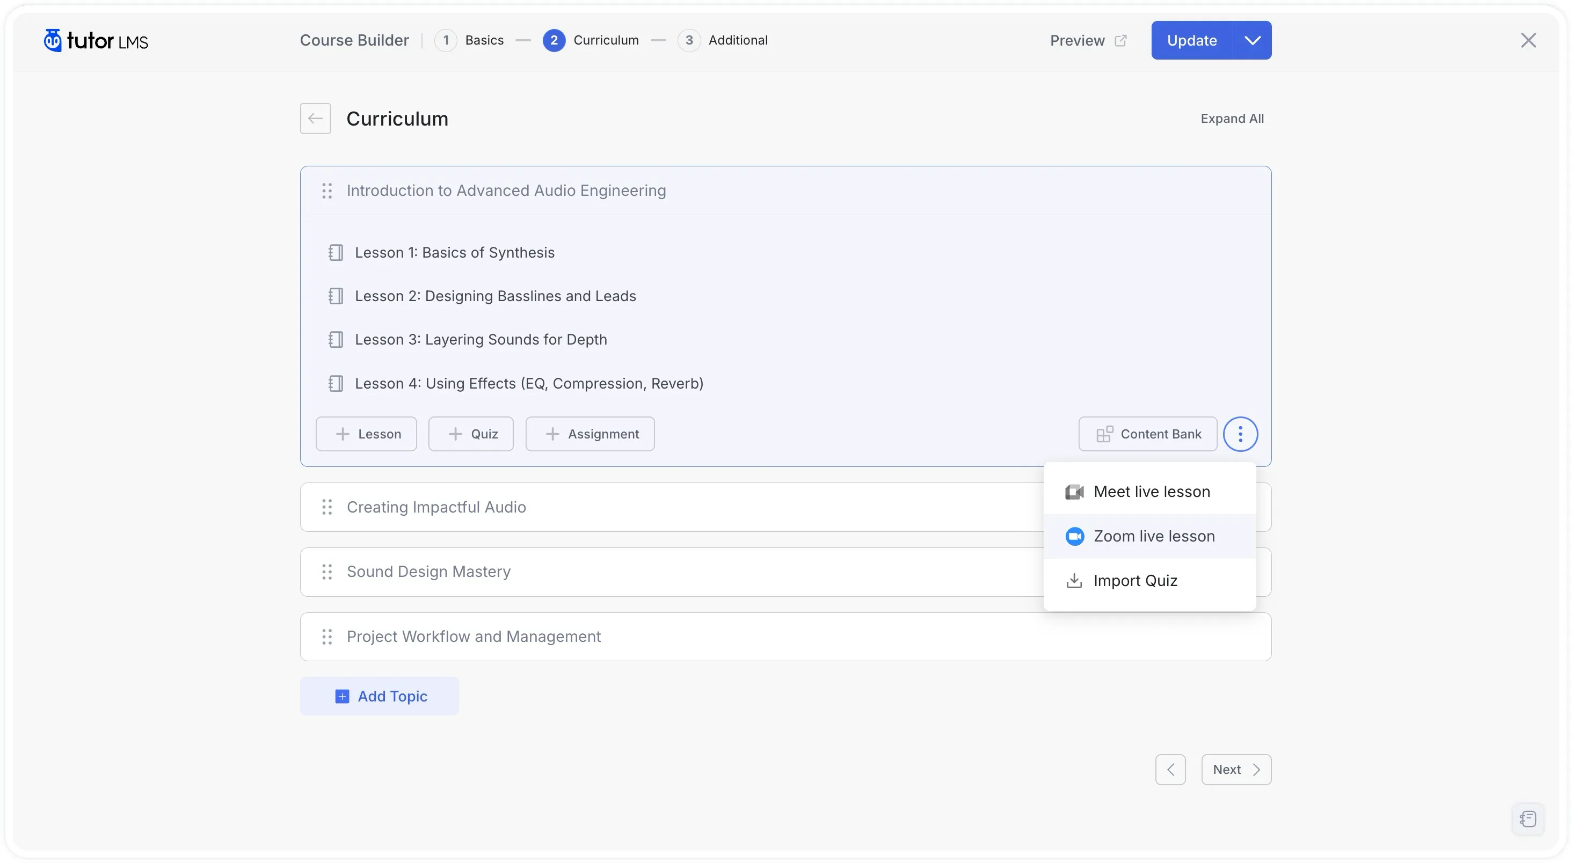
Task: Open Lesson 2: Designing Basslines and Leads
Action: (496, 296)
